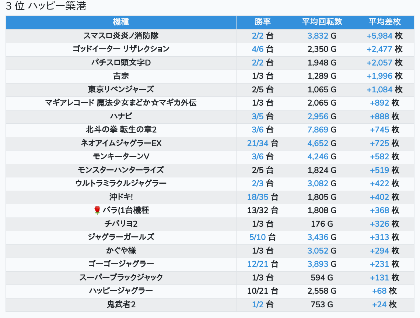420x318 pixels.
Task: Sort table by 平均回転数 header
Action: click(322, 22)
